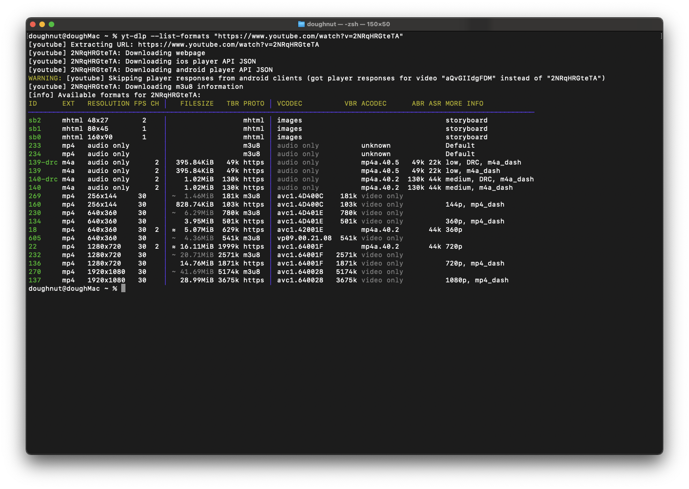Click the 'ID' column header

point(33,103)
